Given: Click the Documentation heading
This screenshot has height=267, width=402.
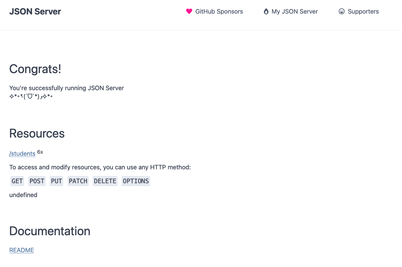Looking at the screenshot, I should pos(50,231).
